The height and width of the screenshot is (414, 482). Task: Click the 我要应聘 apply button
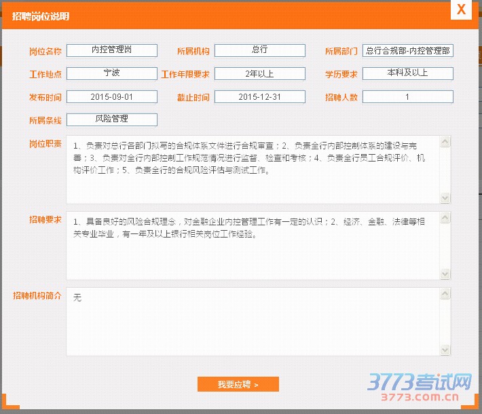(238, 385)
